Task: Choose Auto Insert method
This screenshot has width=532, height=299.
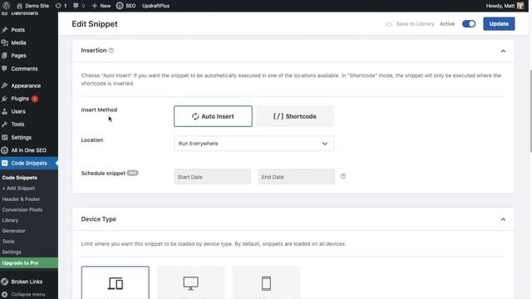Action: point(213,116)
